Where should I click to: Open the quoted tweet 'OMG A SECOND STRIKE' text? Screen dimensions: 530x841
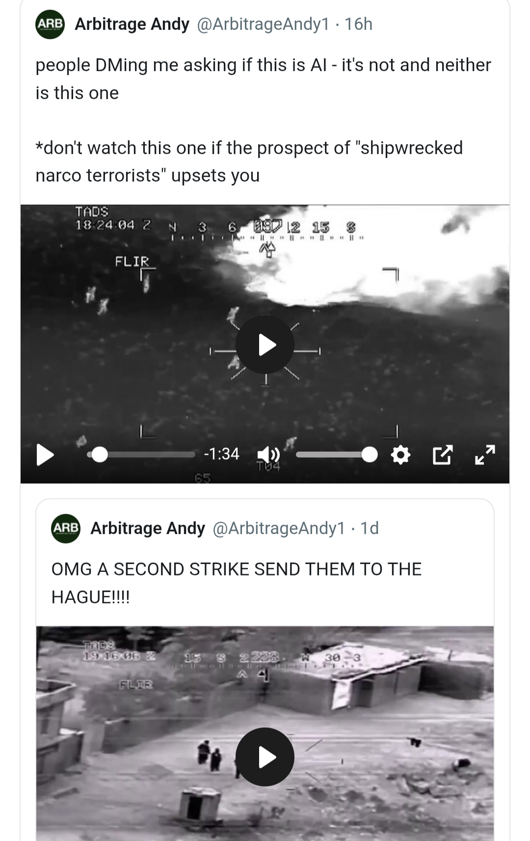pyautogui.click(x=237, y=583)
